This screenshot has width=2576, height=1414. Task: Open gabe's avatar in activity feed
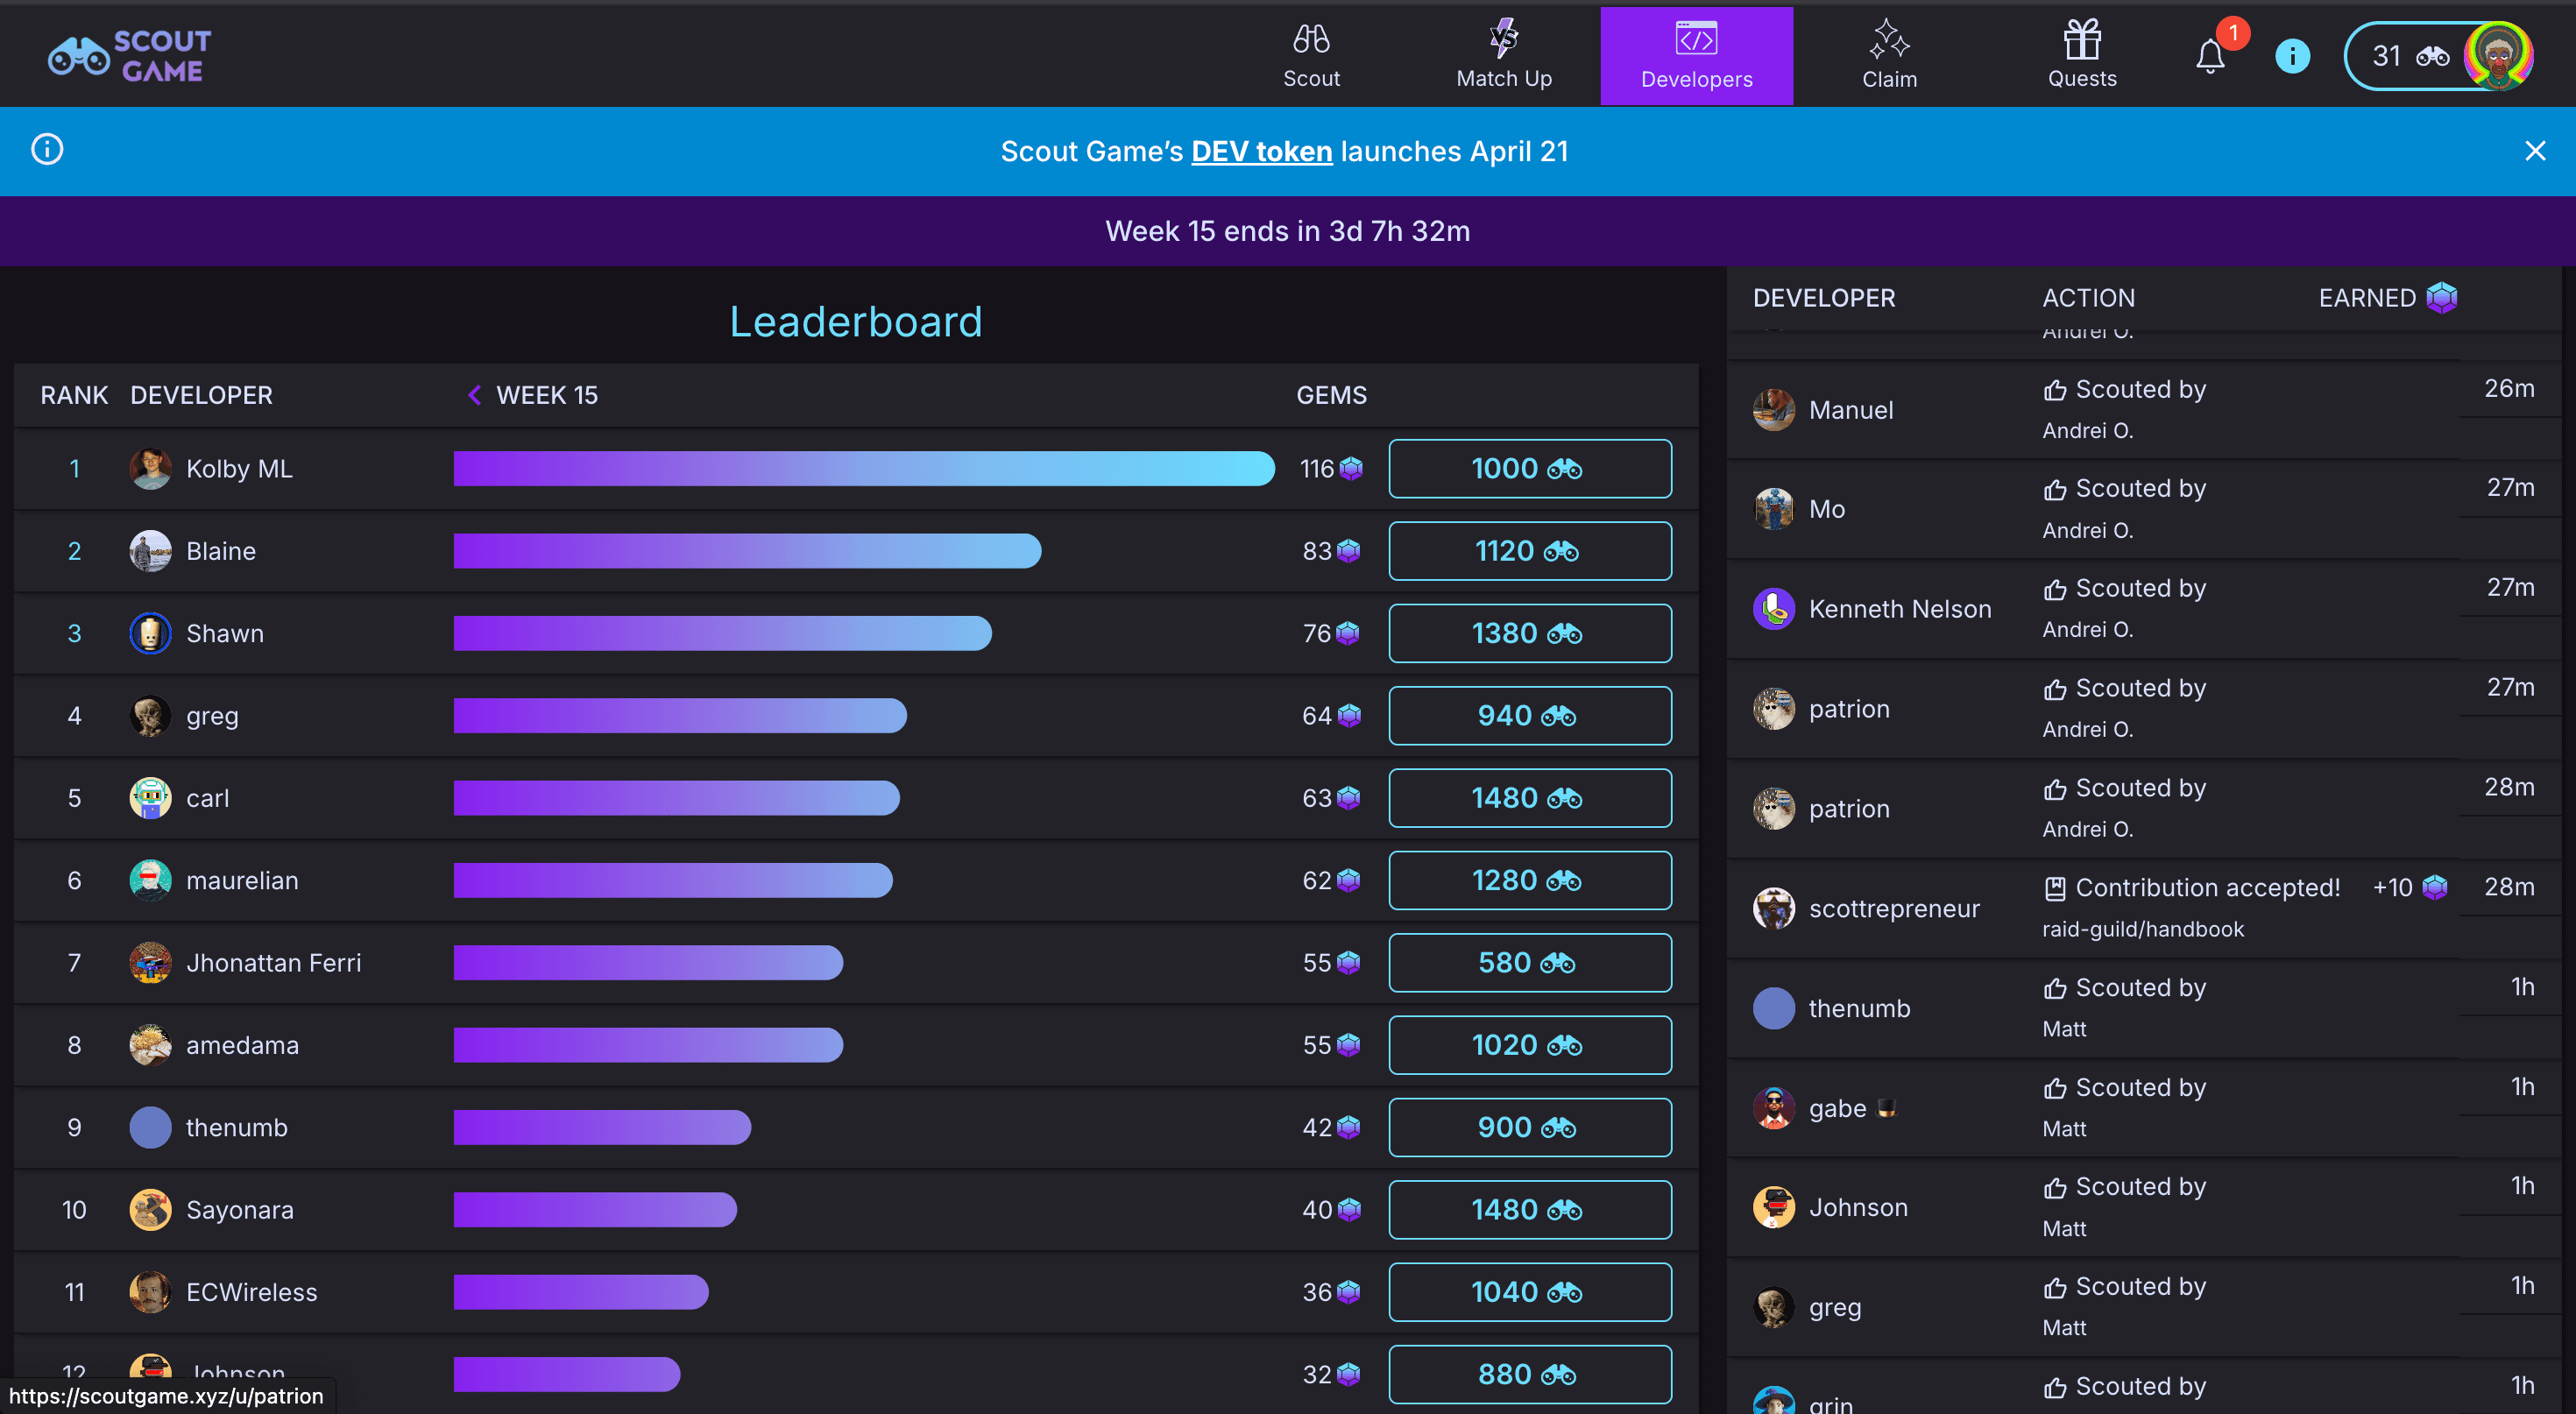1773,1108
